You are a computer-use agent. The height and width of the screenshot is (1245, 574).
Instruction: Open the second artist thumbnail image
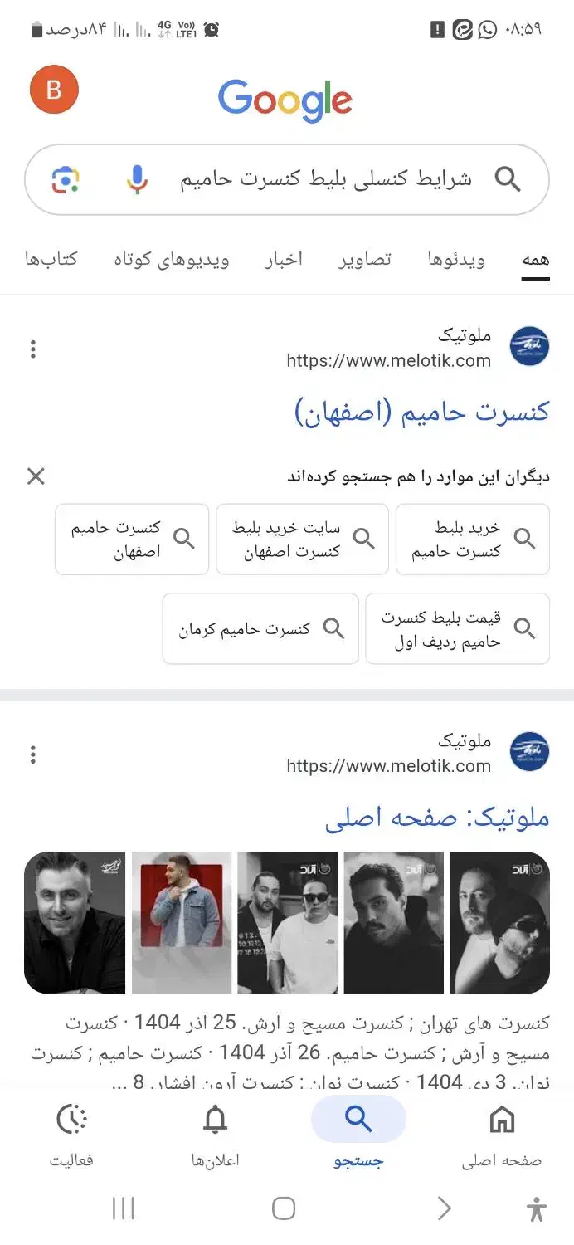pyautogui.click(x=180, y=921)
